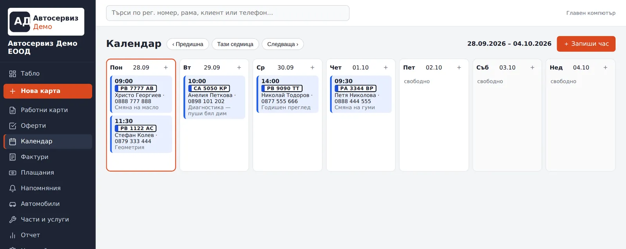The image size is (626, 249).
Task: Open Плащания via banknote icon
Action: click(x=13, y=173)
